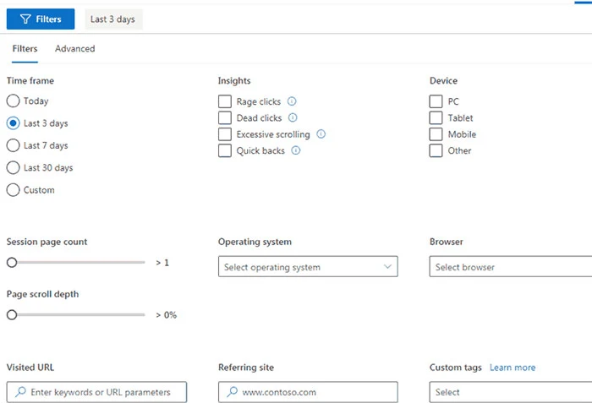The height and width of the screenshot is (403, 592).
Task: Click the Excessive scrolling info icon
Action: pyautogui.click(x=321, y=134)
